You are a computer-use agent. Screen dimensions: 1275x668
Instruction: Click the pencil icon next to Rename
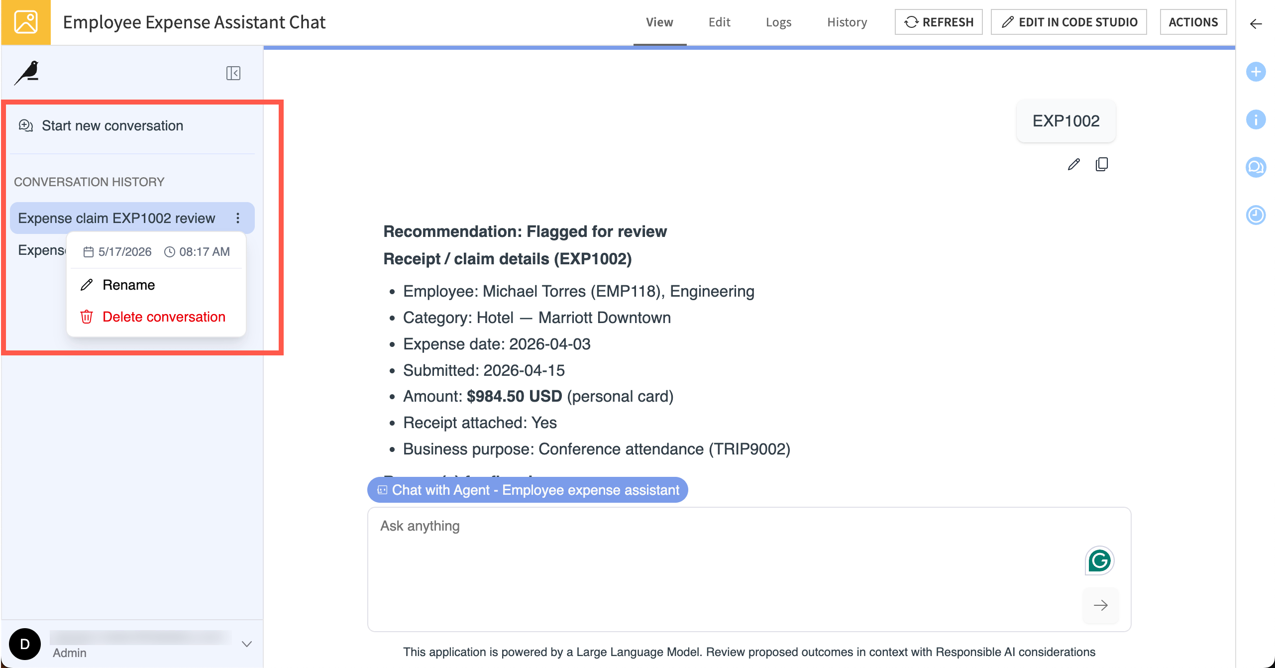tap(87, 285)
